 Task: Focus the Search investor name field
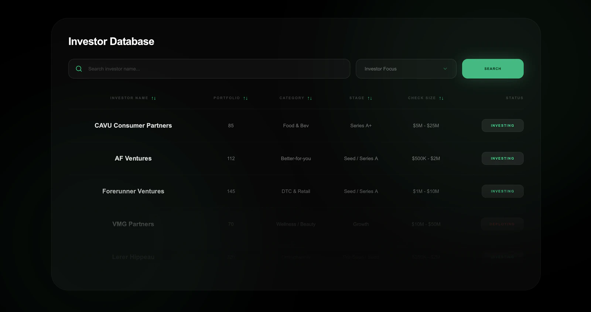[209, 69]
